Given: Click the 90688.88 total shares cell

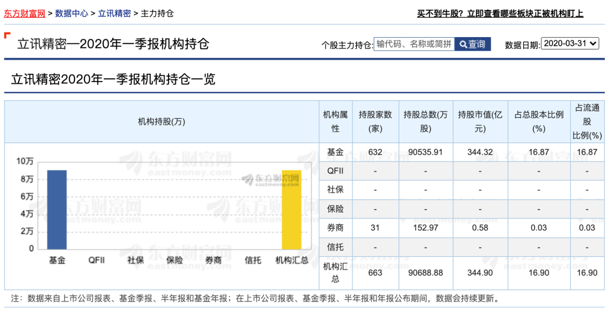Looking at the screenshot, I should [x=425, y=273].
